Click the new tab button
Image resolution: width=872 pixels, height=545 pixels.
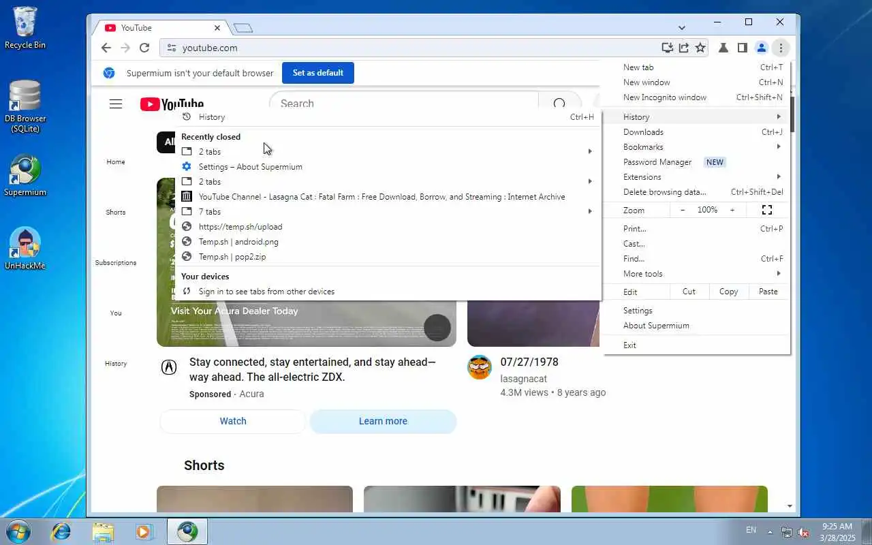[x=243, y=28]
